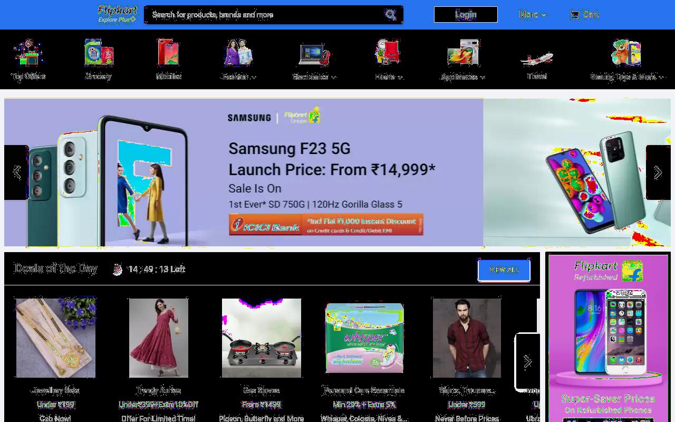The image size is (675, 422).
Task: Click the From ₹1499 price text
Action: 261,405
